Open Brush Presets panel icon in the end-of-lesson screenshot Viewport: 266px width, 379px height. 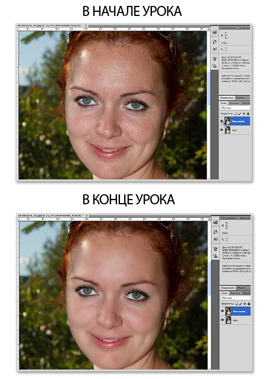point(215,249)
